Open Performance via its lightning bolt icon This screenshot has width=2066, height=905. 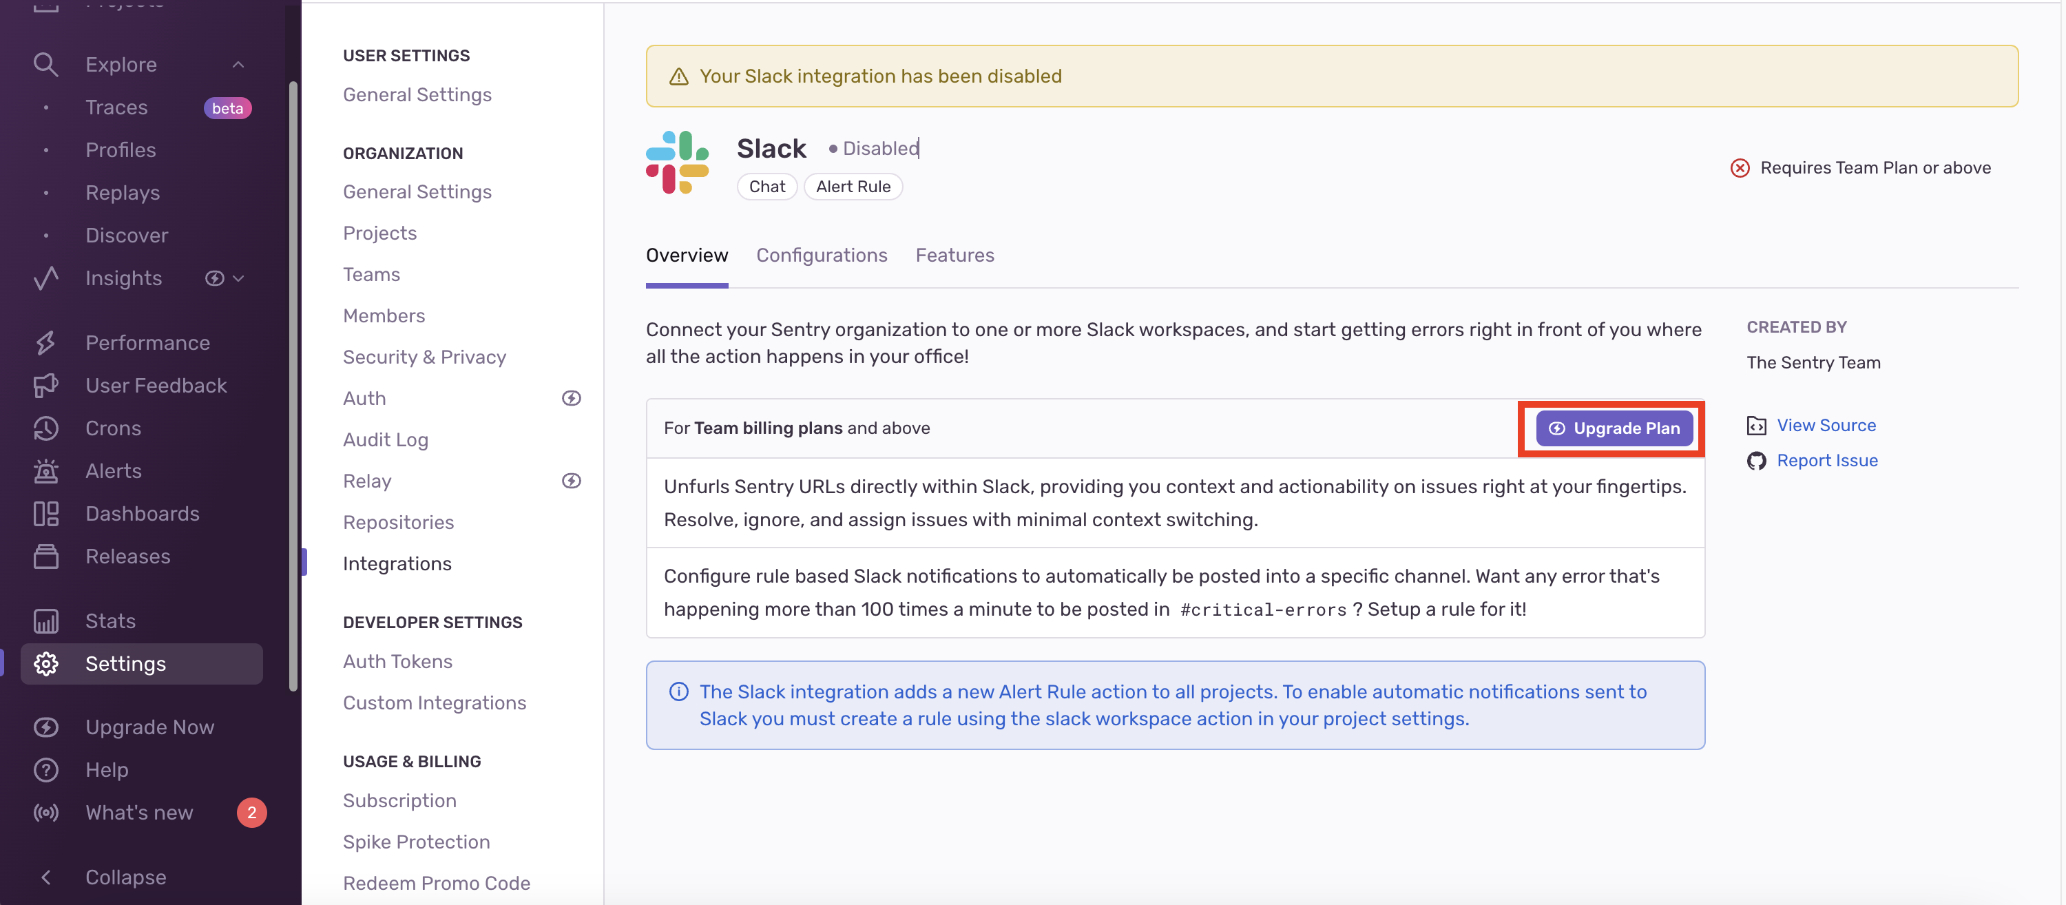pos(45,342)
